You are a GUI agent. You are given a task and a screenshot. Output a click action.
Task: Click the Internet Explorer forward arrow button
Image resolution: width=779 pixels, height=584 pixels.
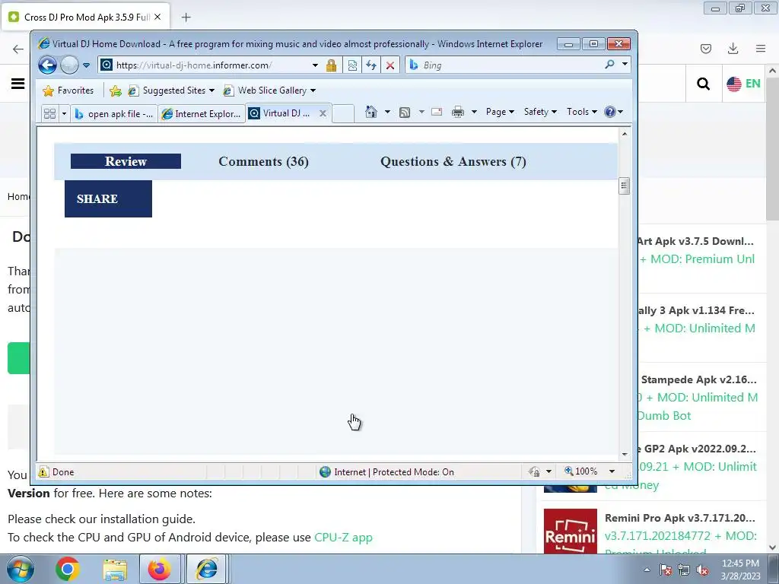pyautogui.click(x=69, y=65)
